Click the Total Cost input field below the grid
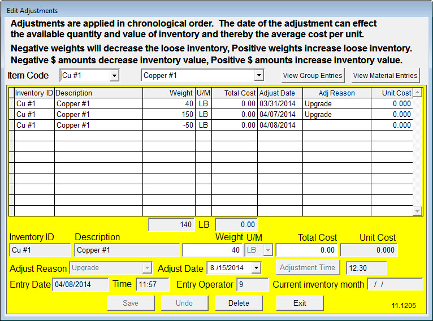This screenshot has height=321, width=433. click(x=307, y=250)
